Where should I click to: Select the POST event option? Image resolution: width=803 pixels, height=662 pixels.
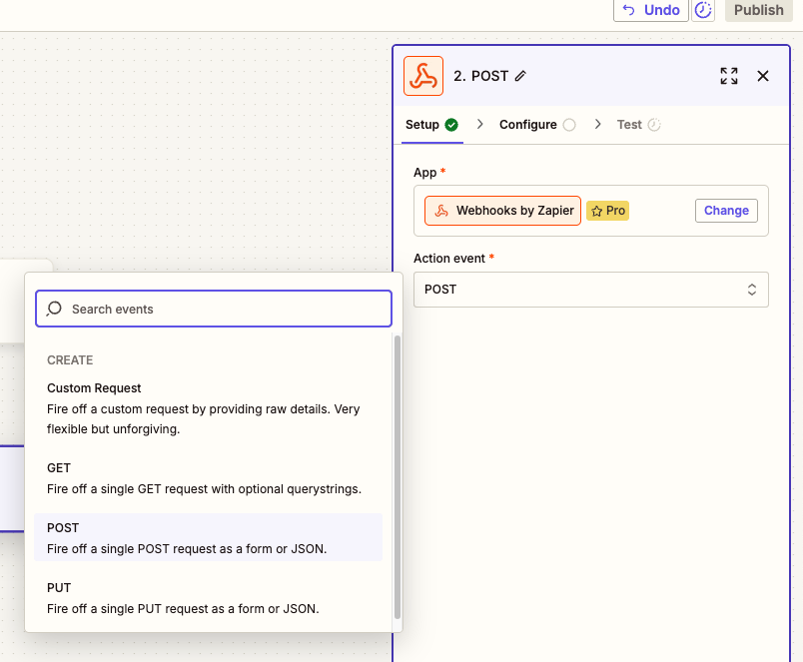tap(208, 537)
